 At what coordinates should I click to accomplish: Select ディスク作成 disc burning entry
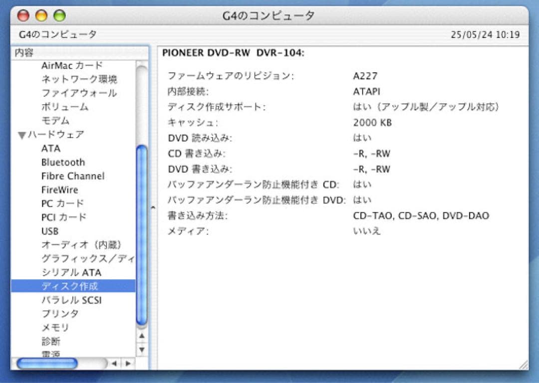pos(70,286)
